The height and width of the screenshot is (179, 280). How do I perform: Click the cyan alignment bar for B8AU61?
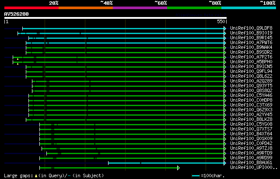166,163
